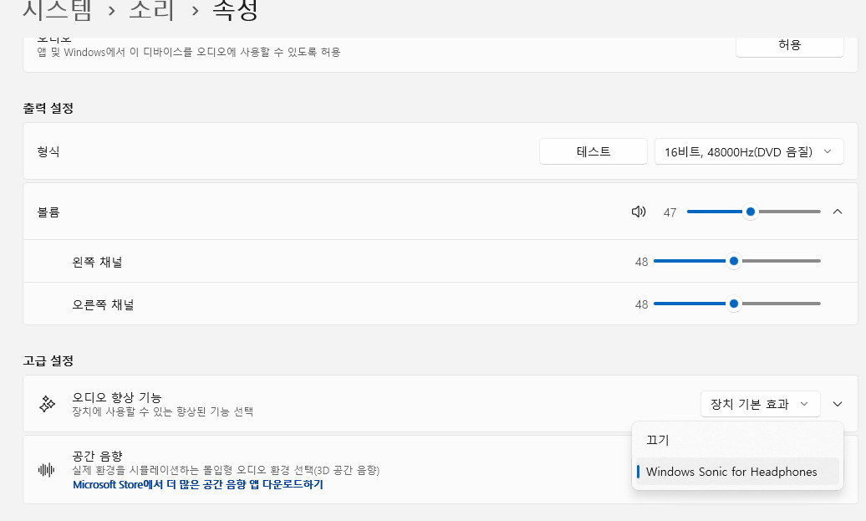Image resolution: width=866 pixels, height=521 pixels.
Task: Open the 장치 기본 효과 dropdown
Action: pos(760,404)
